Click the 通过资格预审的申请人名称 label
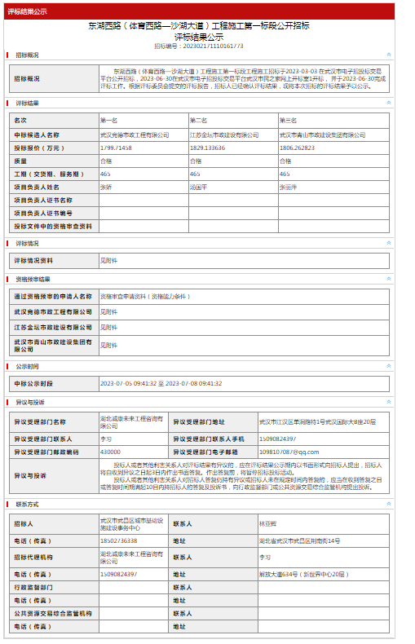415x644 pixels. point(53,296)
